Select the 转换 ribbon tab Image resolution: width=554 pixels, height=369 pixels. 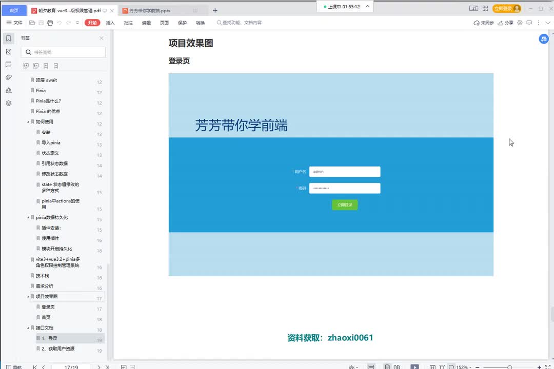pyautogui.click(x=201, y=23)
